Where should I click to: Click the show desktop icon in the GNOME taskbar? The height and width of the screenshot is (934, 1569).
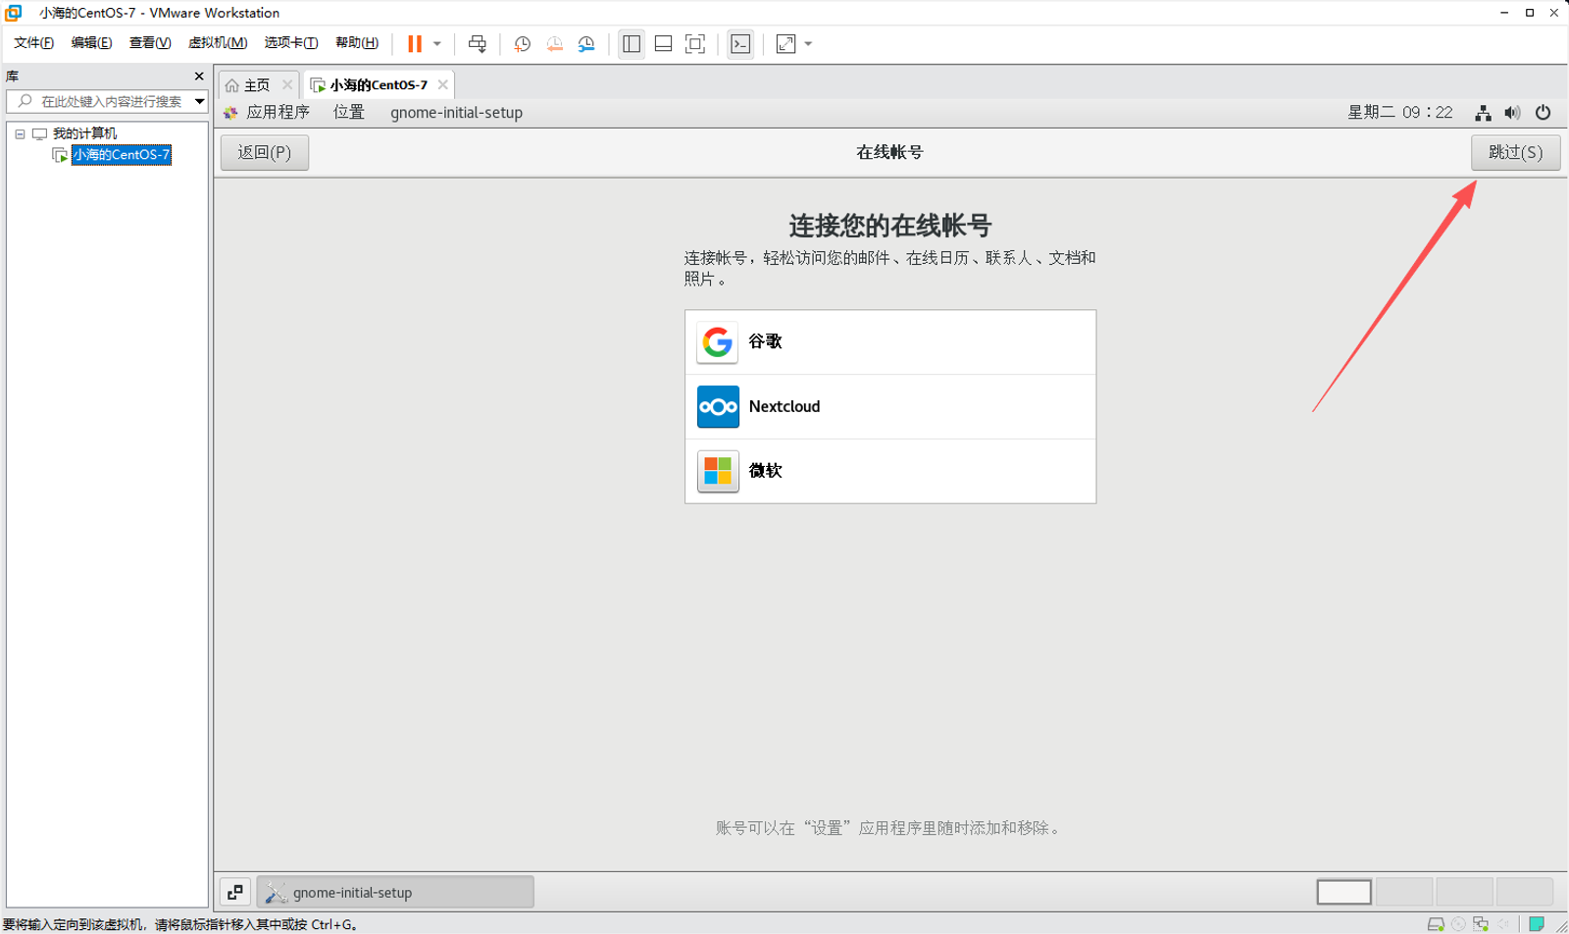pyautogui.click(x=235, y=893)
